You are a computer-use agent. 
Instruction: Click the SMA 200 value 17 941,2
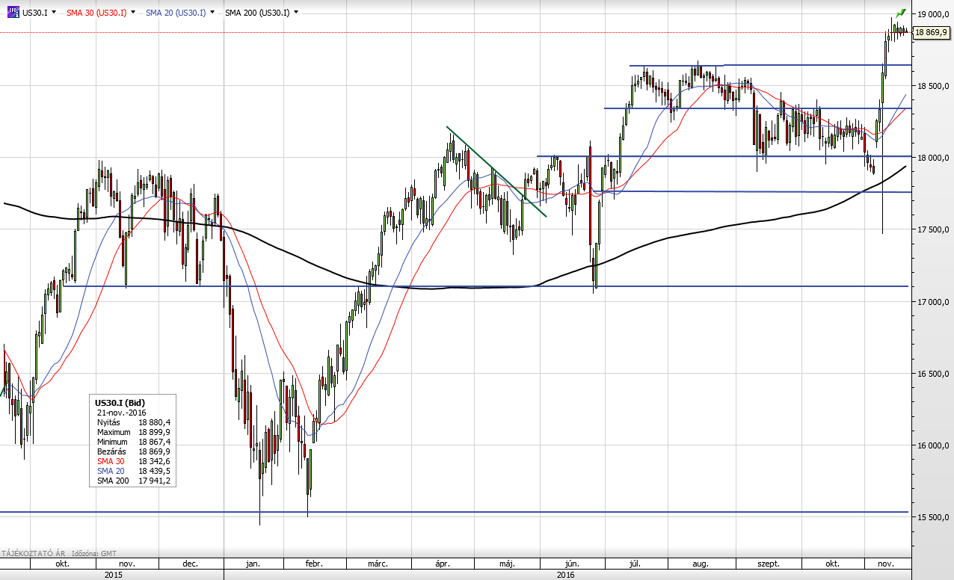click(x=154, y=481)
